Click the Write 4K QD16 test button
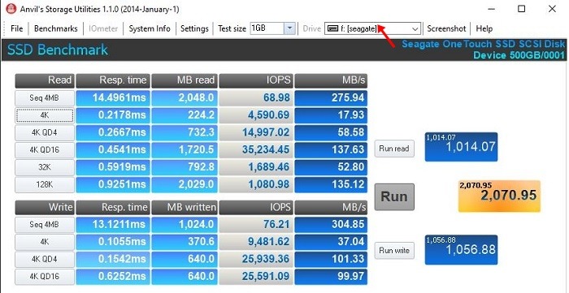The height and width of the screenshot is (293, 569). [x=45, y=277]
